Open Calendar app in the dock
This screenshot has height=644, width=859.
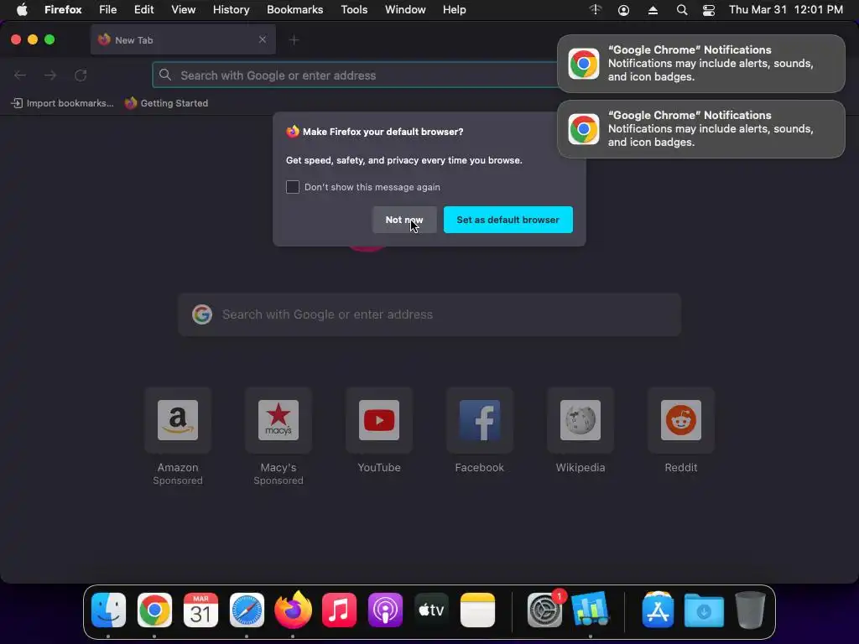point(200,610)
